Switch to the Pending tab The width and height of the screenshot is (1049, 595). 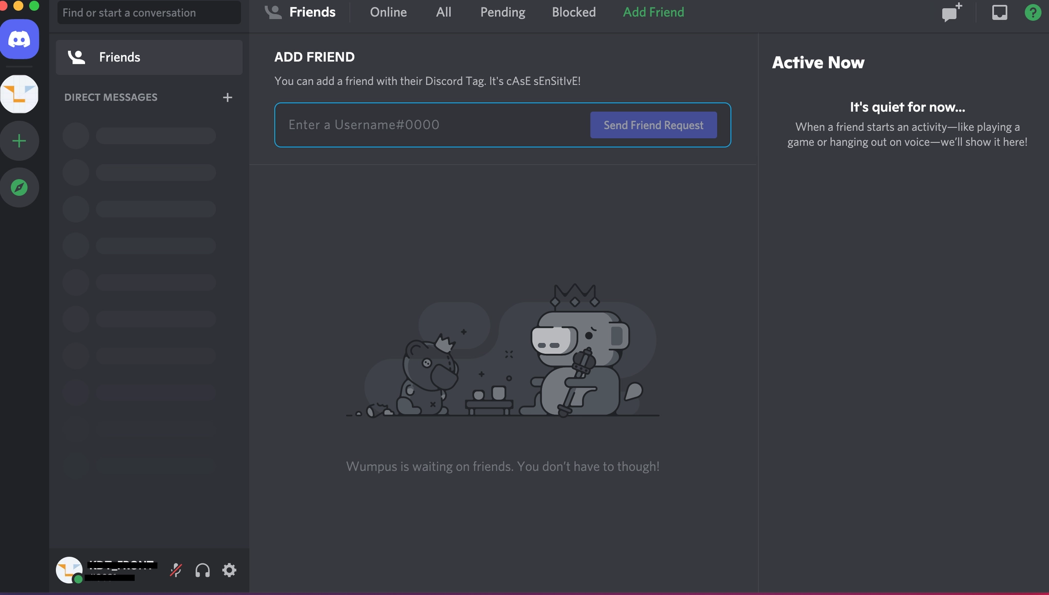click(x=502, y=12)
